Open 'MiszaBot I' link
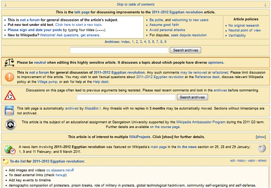This screenshot has height=188, width=271. [x=92, y=109]
